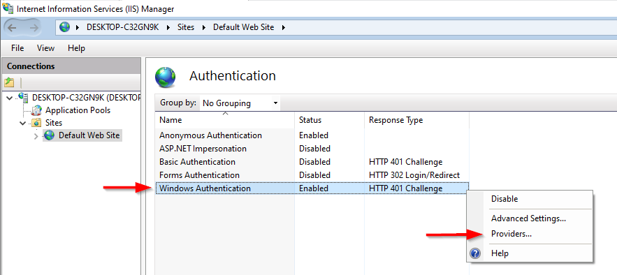Collapse the Sites tree node
This screenshot has width=617, height=275.
23,123
